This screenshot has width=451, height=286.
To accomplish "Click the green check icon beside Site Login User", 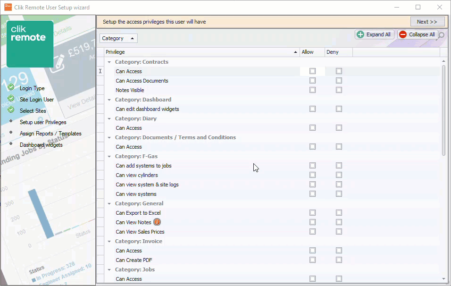I will (11, 99).
